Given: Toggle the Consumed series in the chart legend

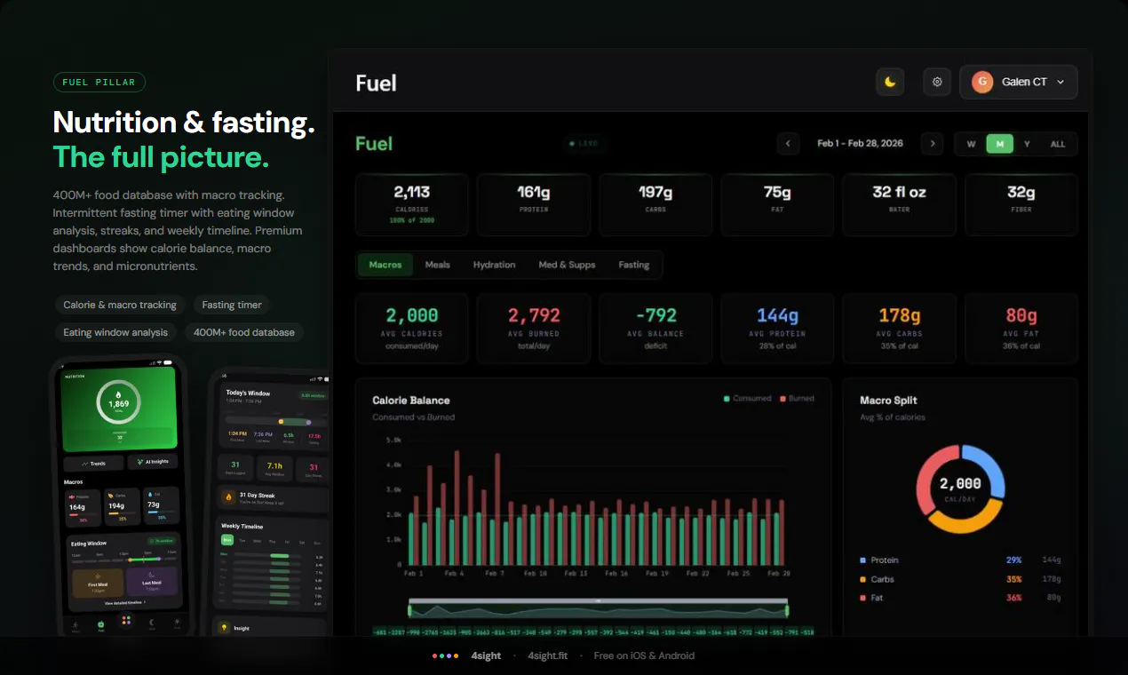Looking at the screenshot, I should click(x=748, y=399).
